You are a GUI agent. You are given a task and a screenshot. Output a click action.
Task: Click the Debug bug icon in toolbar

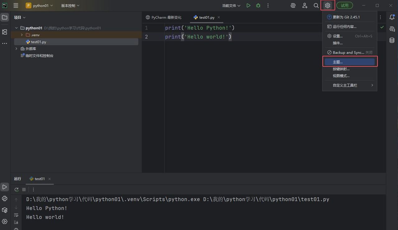click(258, 6)
